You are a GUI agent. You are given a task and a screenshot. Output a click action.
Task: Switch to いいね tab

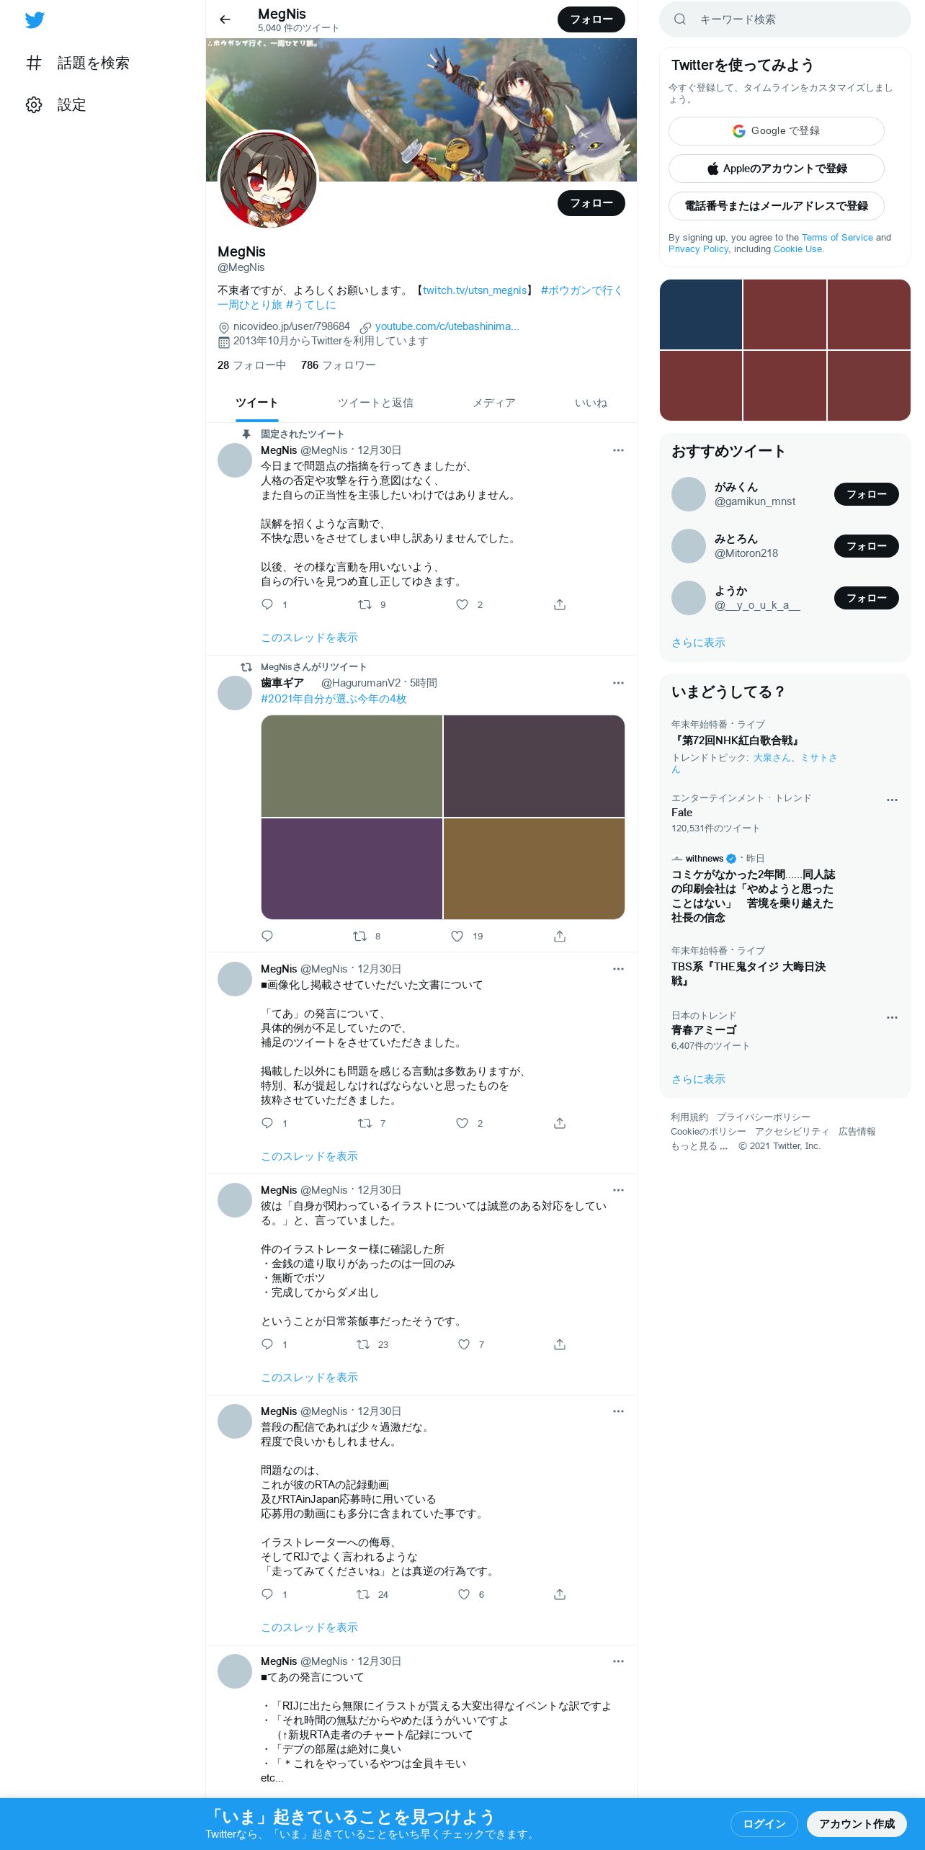[591, 403]
